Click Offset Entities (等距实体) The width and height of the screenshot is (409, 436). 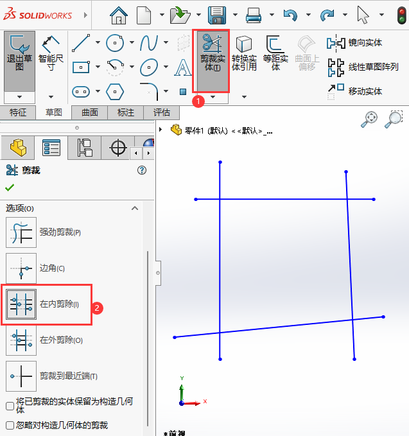point(275,53)
